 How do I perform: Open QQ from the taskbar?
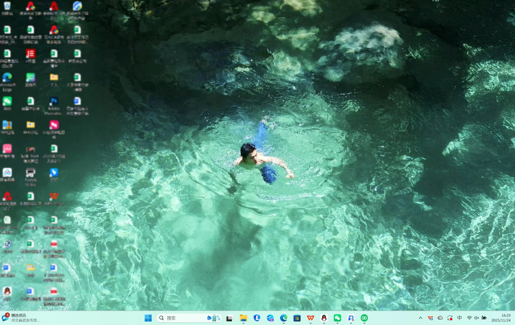point(324,318)
